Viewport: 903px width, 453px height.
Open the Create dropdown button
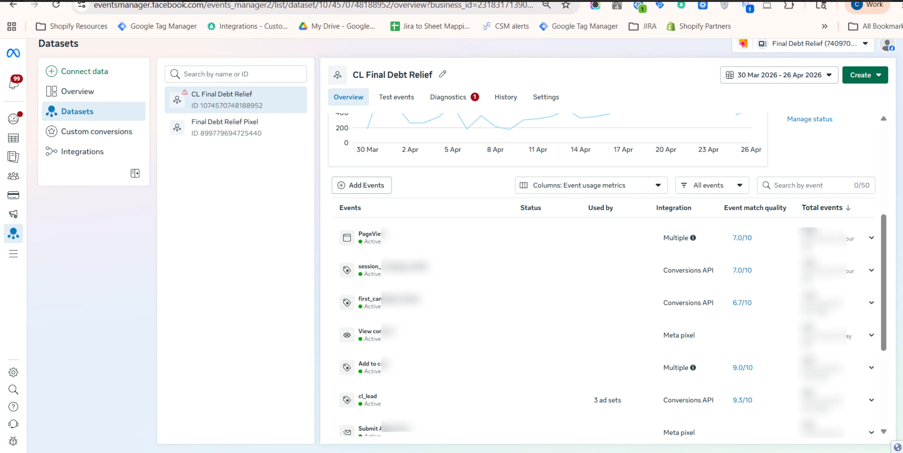coord(865,75)
